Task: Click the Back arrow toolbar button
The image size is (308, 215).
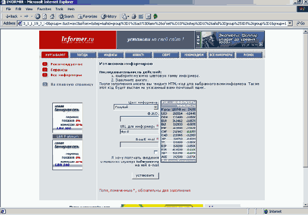Action: (x=12, y=16)
